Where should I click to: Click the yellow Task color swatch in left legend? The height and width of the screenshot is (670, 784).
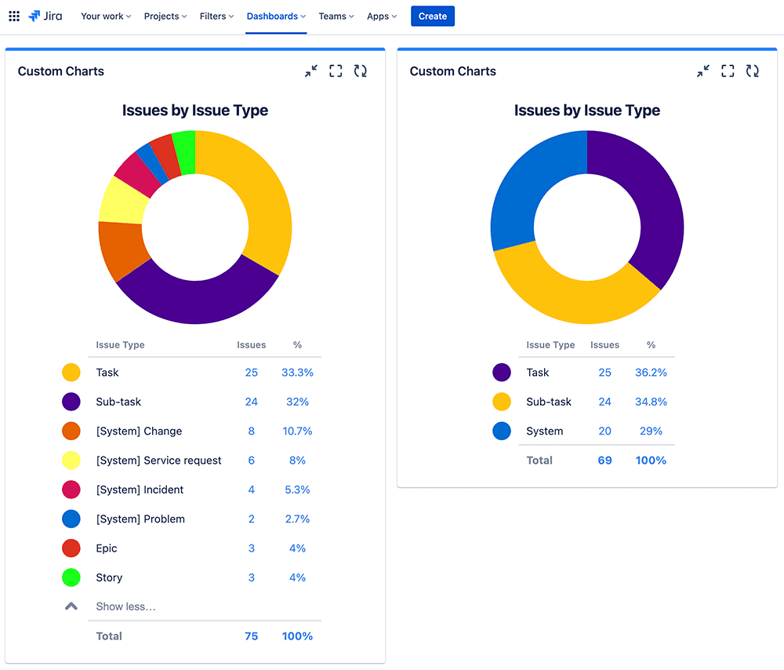click(x=71, y=373)
